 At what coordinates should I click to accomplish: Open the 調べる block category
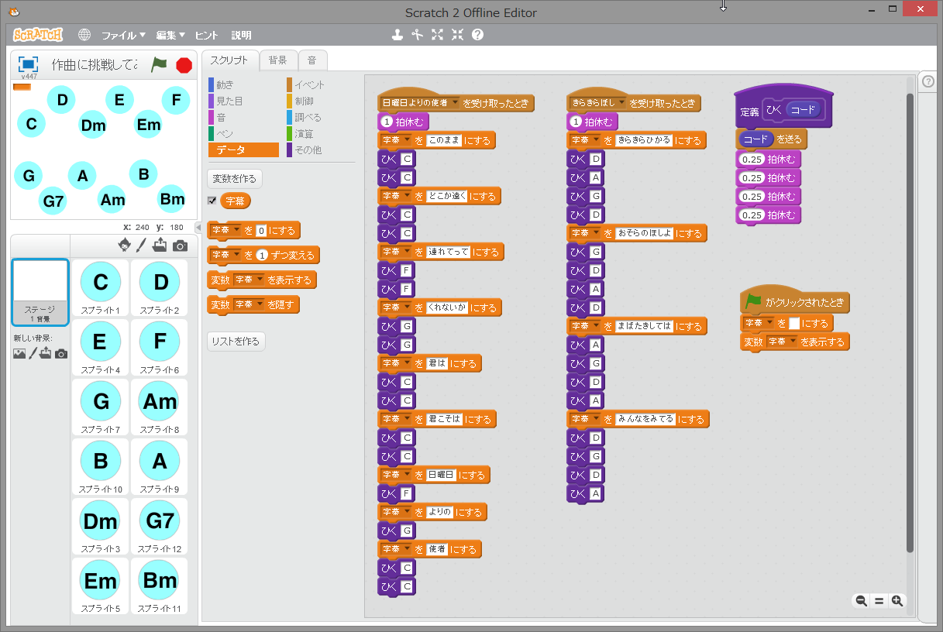(x=321, y=117)
